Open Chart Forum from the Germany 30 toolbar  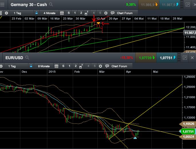coord(121,13)
